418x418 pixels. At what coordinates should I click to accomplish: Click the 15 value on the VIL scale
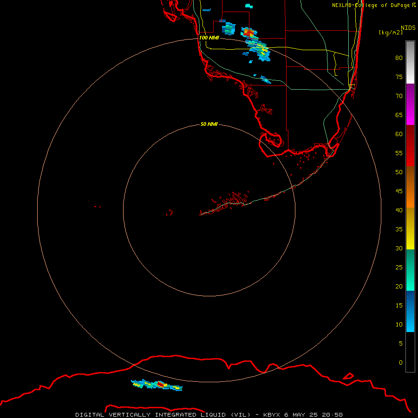point(399,306)
